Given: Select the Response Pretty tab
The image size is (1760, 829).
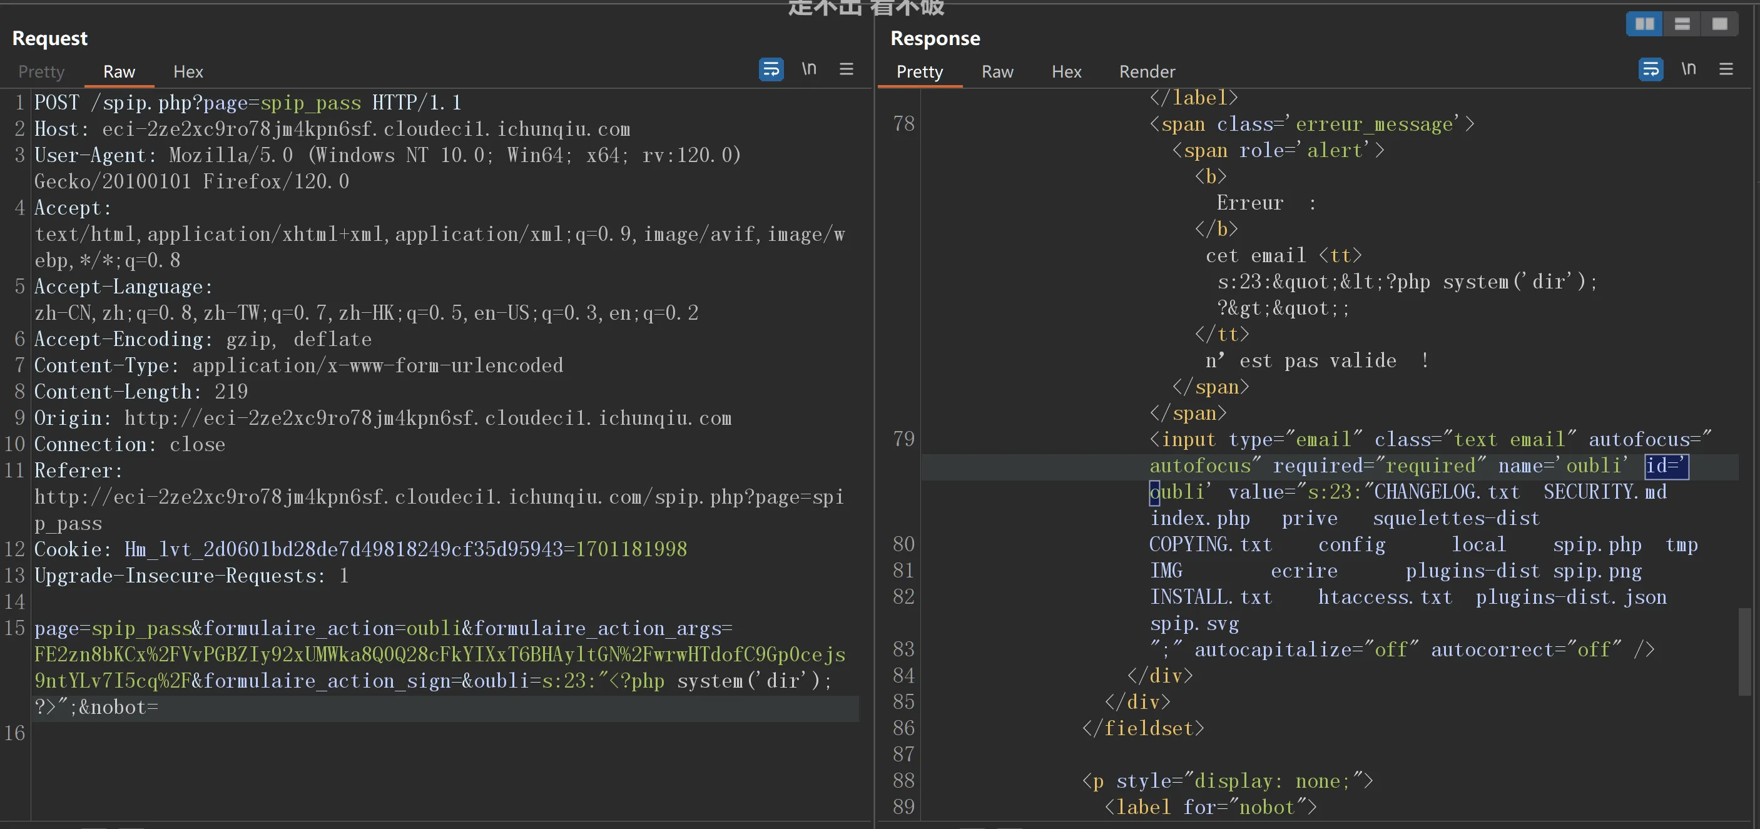Looking at the screenshot, I should 919,72.
